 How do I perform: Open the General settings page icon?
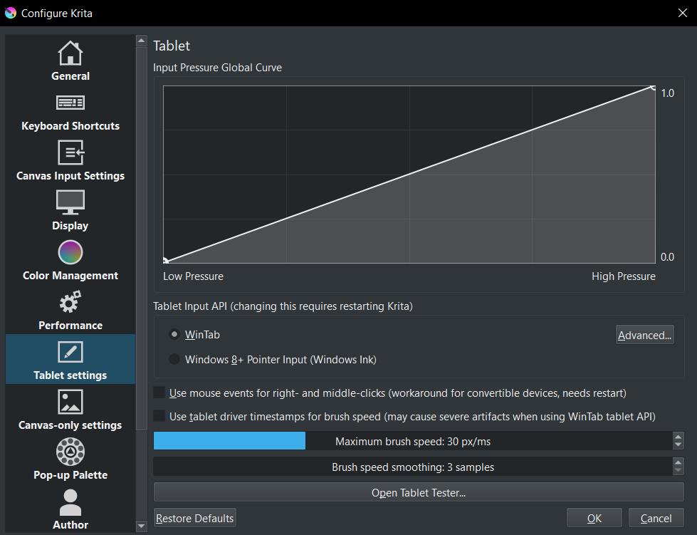tap(70, 53)
